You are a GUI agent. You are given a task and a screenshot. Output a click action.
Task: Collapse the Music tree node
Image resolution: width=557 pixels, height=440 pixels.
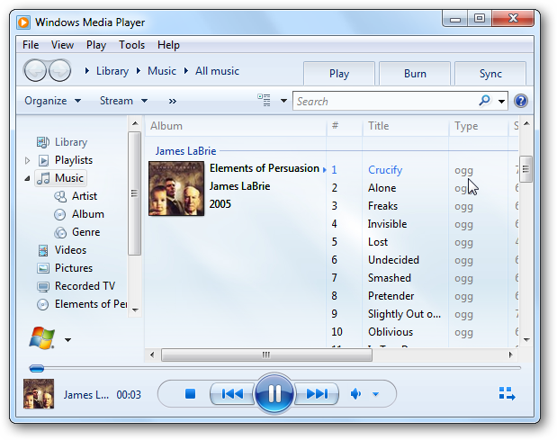27,179
